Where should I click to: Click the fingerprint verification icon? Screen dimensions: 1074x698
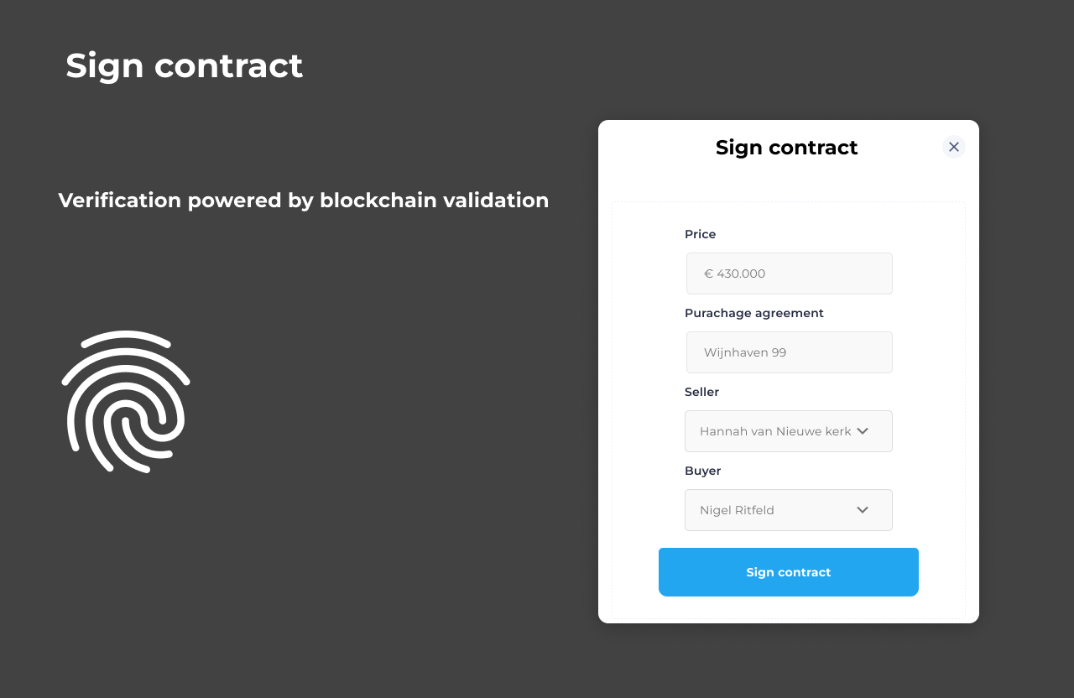click(x=126, y=401)
